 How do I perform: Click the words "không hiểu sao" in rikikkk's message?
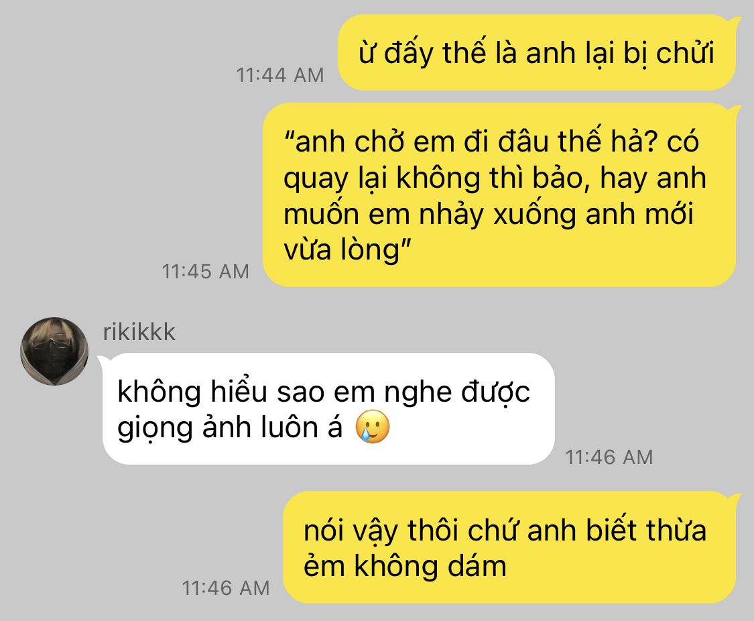point(221,392)
